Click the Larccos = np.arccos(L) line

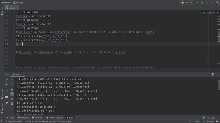34,16
